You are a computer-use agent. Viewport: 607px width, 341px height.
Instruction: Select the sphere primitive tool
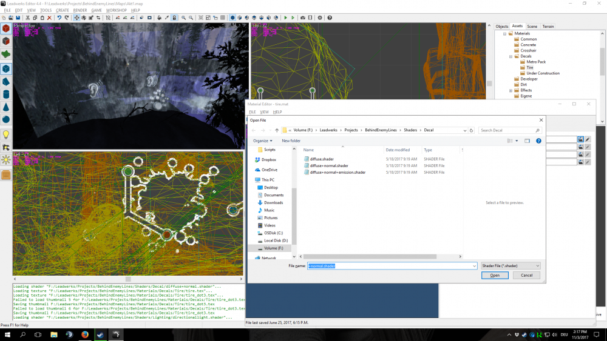(x=6, y=121)
